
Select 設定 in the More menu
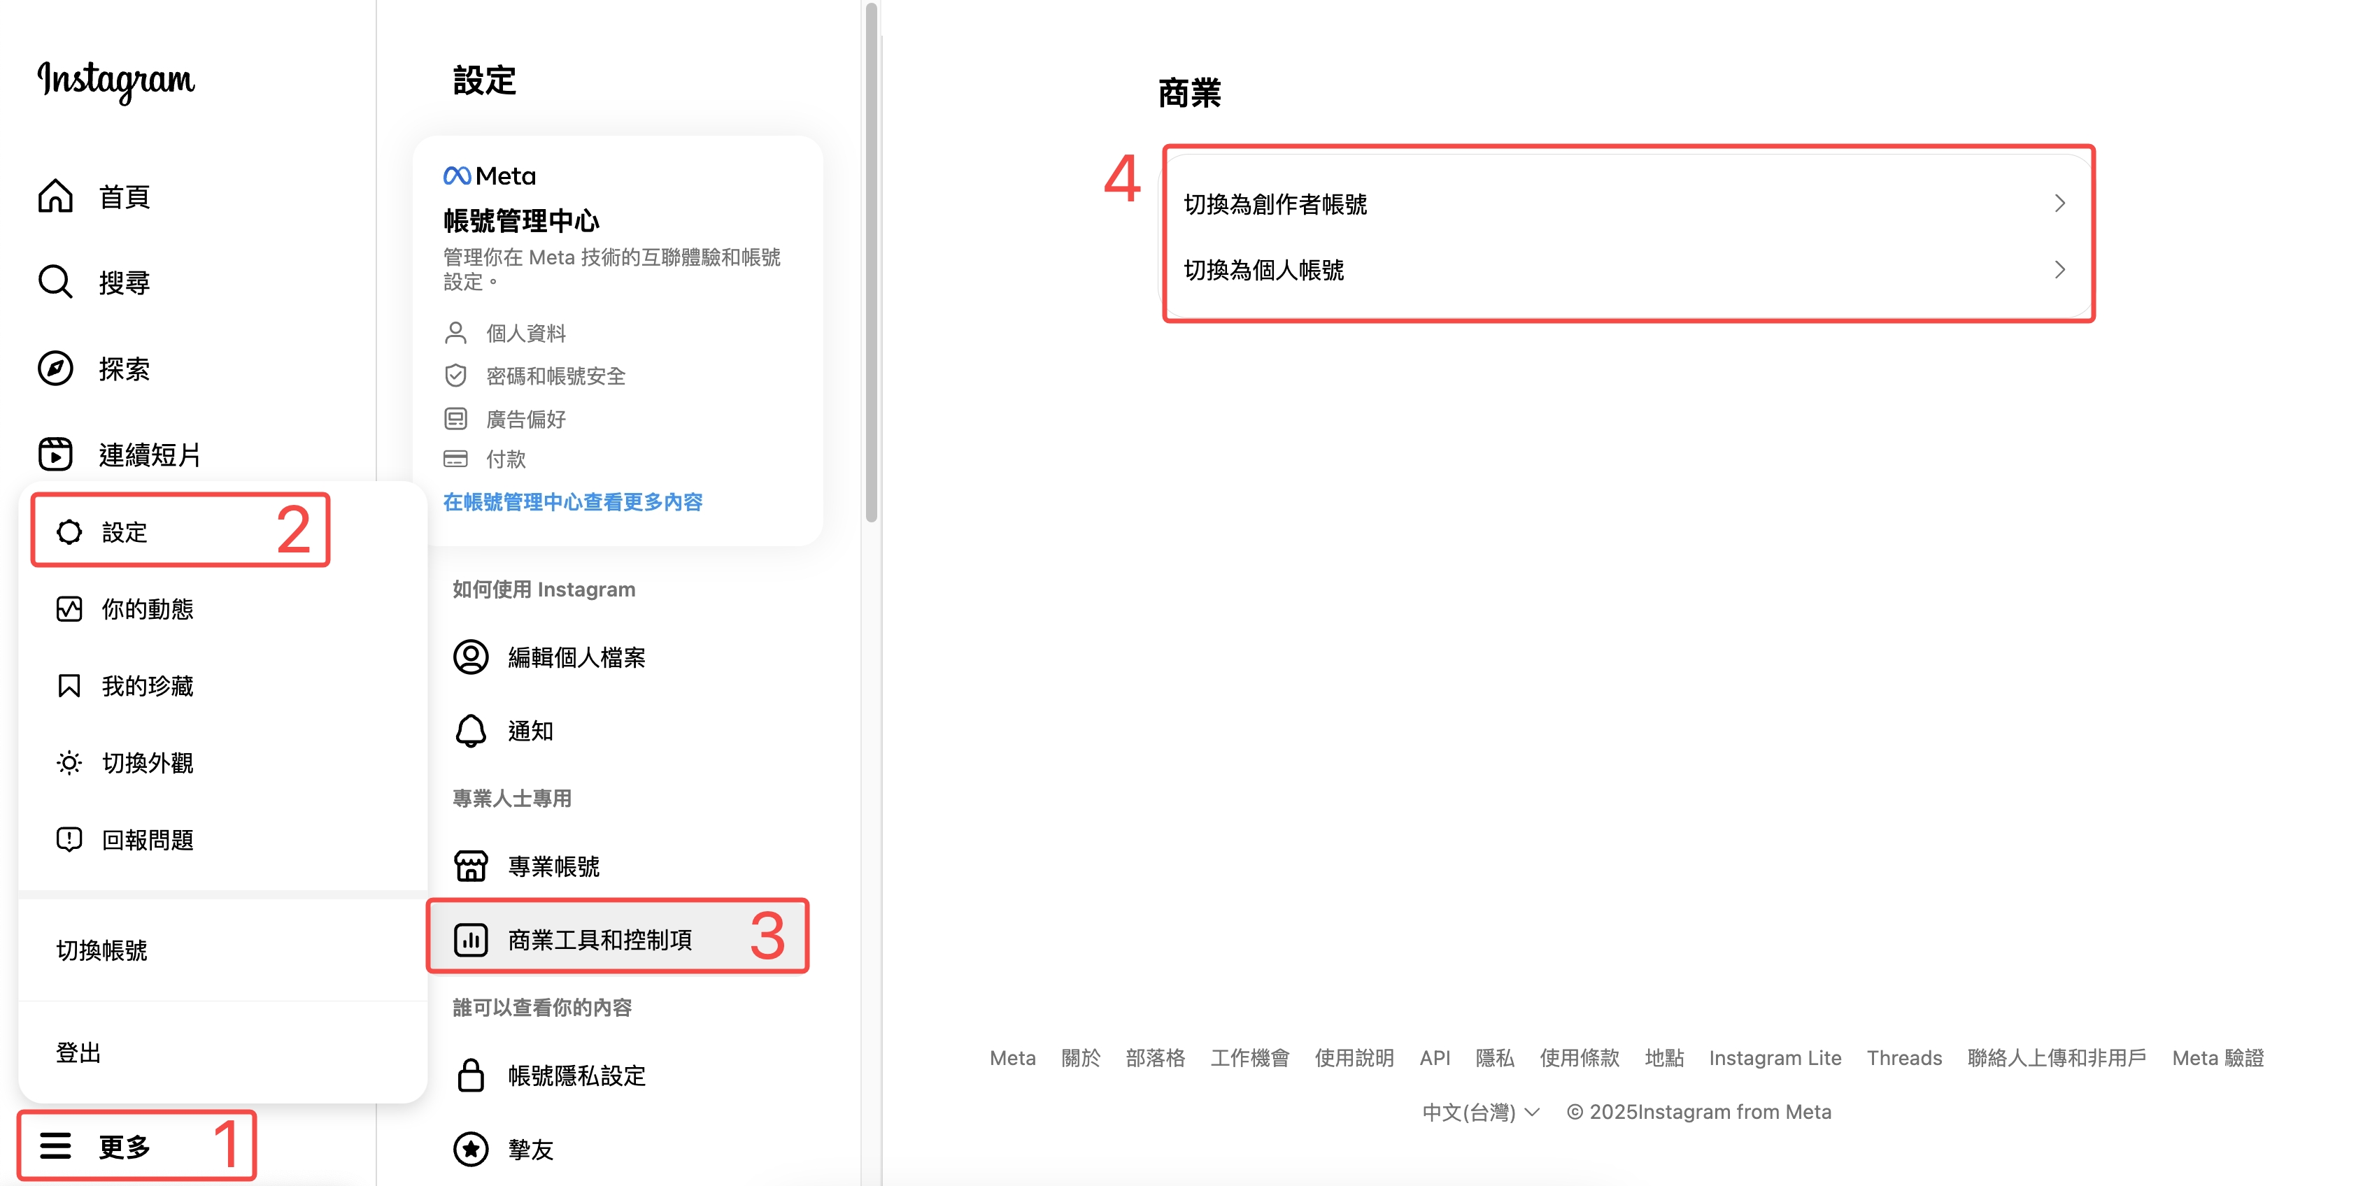click(x=125, y=532)
